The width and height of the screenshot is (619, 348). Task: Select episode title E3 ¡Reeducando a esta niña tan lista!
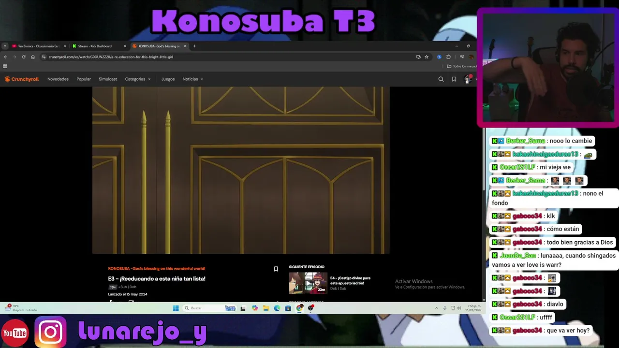(157, 278)
